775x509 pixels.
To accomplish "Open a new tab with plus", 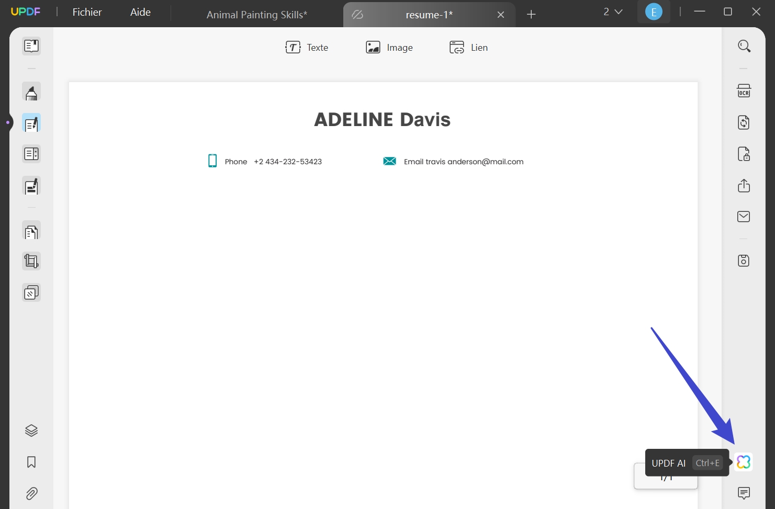I will (531, 15).
